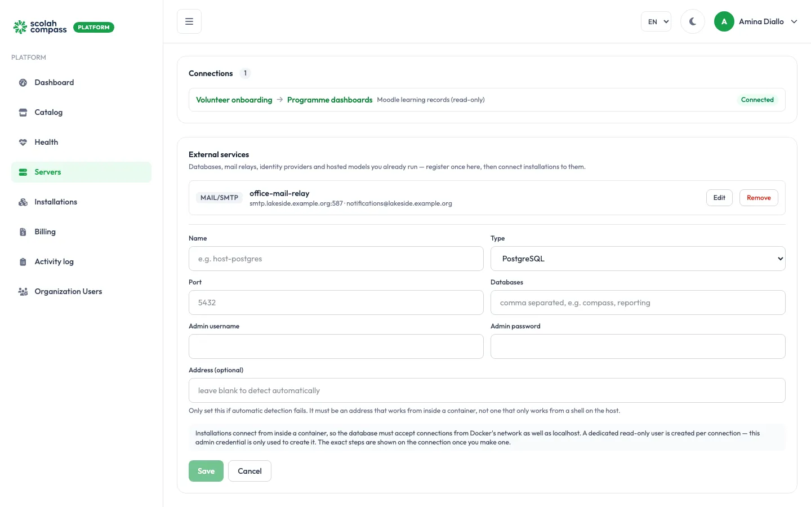Viewport: 811px width, 507px height.
Task: Click the Connected status badge
Action: coord(757,100)
